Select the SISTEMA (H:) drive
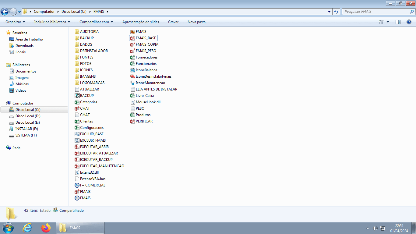The height and width of the screenshot is (234, 416). point(26,135)
